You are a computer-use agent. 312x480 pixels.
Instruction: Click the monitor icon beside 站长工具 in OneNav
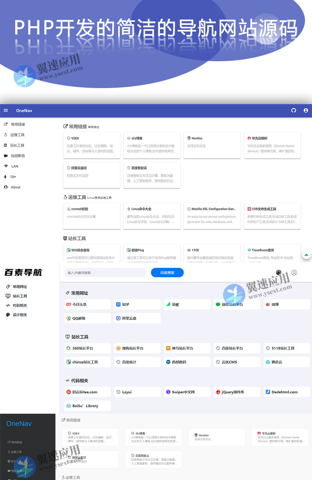5,145
